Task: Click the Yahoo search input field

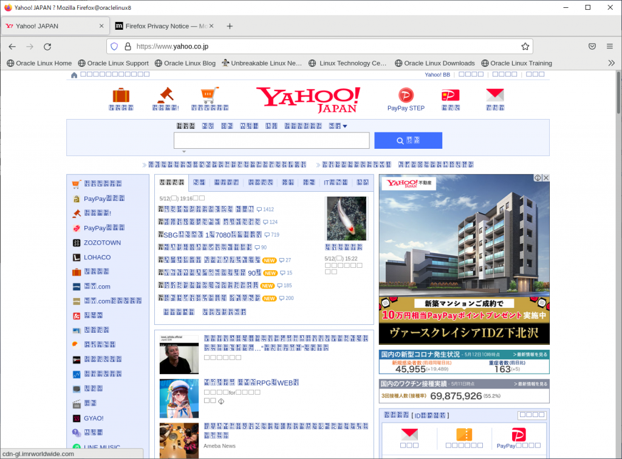Action: (x=272, y=140)
